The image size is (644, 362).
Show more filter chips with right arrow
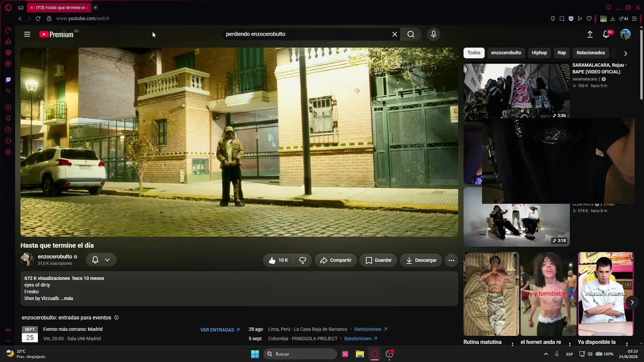click(625, 53)
